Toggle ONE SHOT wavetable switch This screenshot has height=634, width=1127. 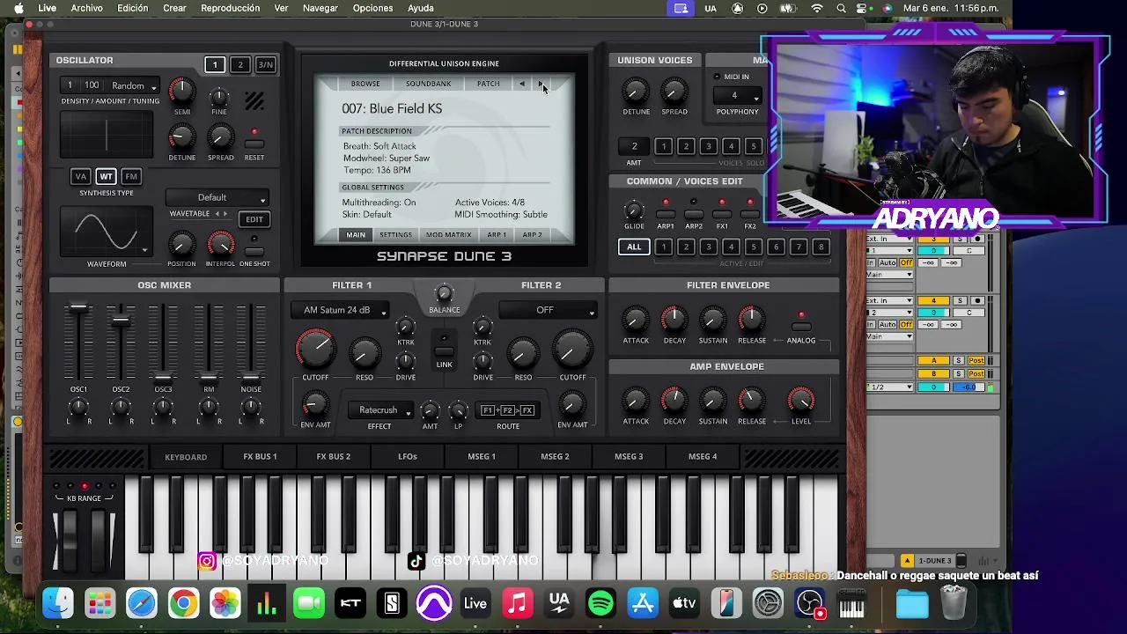(x=254, y=250)
